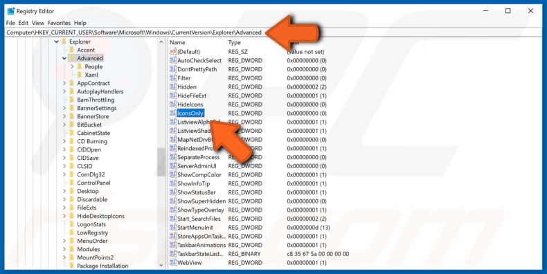Select the ShowTypeOverlay value name
The width and height of the screenshot is (547, 274).
coord(201,210)
